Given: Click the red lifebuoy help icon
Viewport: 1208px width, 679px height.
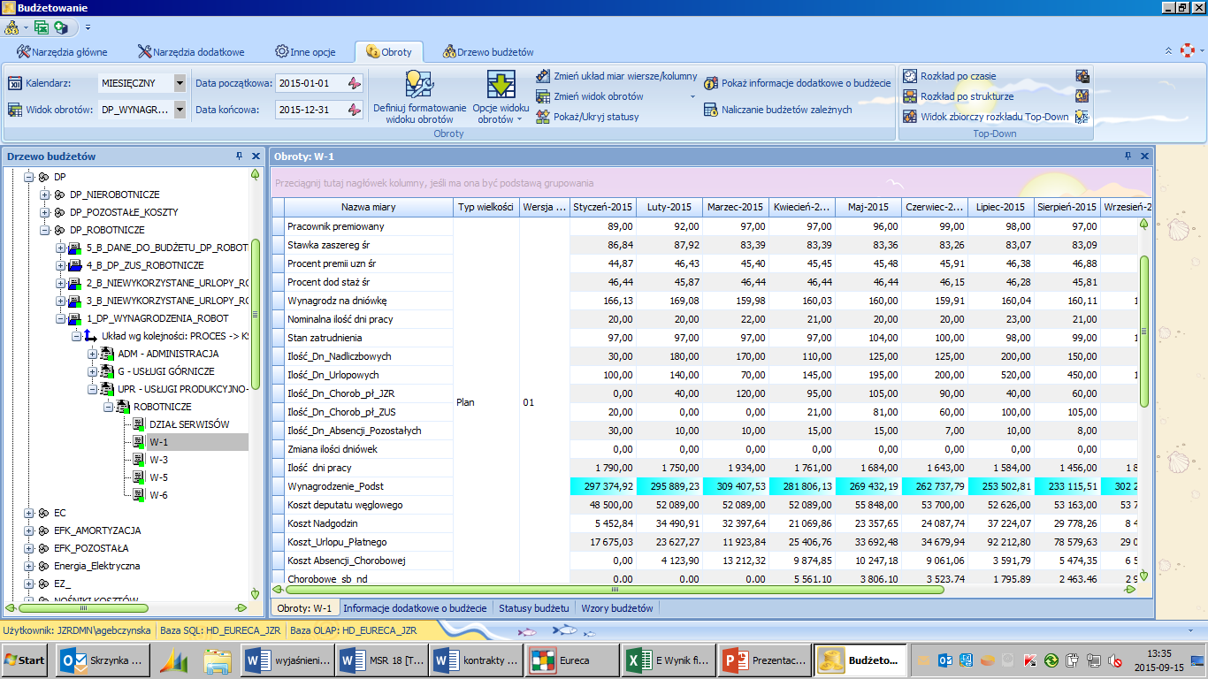Looking at the screenshot, I should click(1188, 50).
